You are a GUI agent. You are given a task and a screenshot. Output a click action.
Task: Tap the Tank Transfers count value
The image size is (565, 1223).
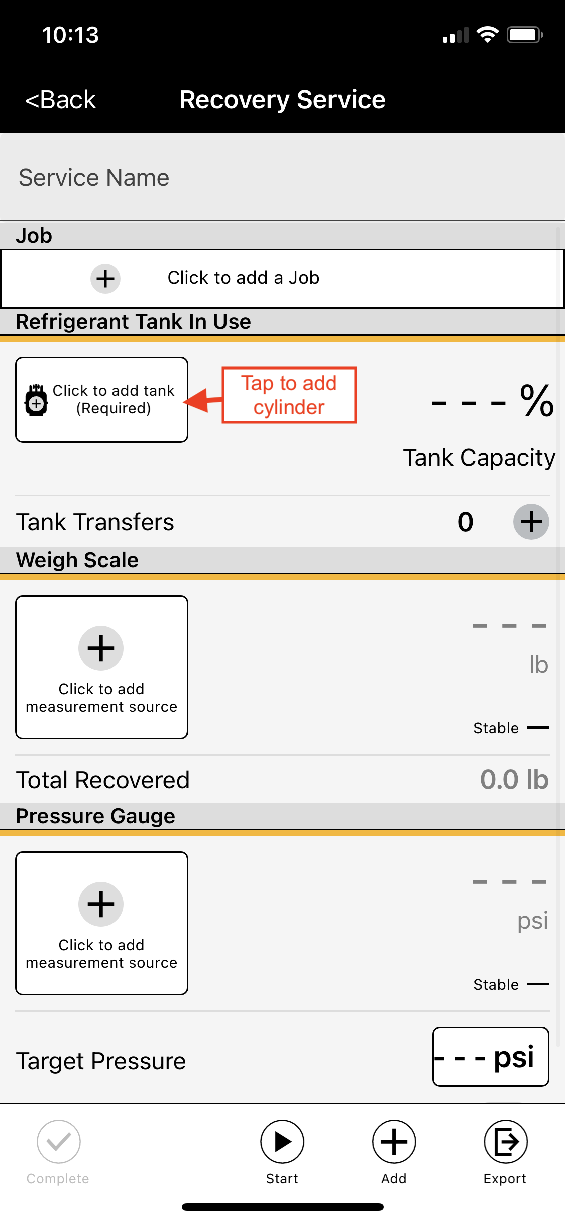pyautogui.click(x=465, y=522)
